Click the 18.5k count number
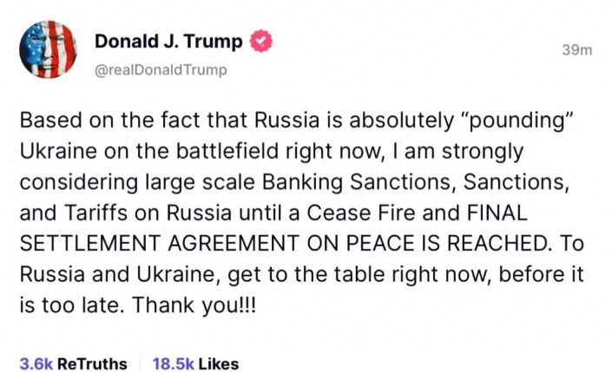Screen dimensions: 612x372 (174, 363)
